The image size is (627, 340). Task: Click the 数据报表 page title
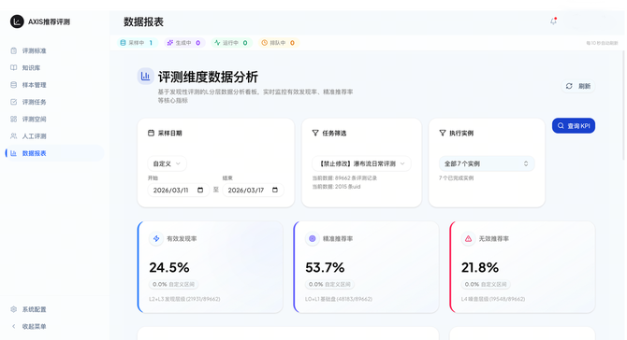[x=143, y=21]
